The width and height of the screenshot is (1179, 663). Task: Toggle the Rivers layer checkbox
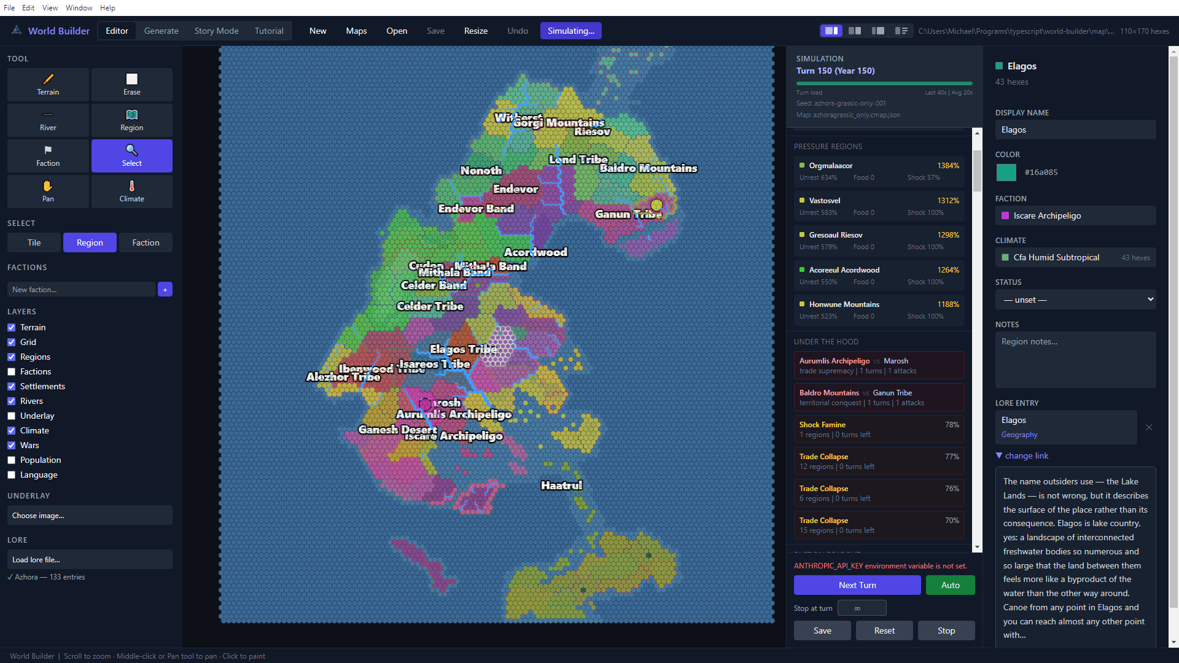click(11, 401)
